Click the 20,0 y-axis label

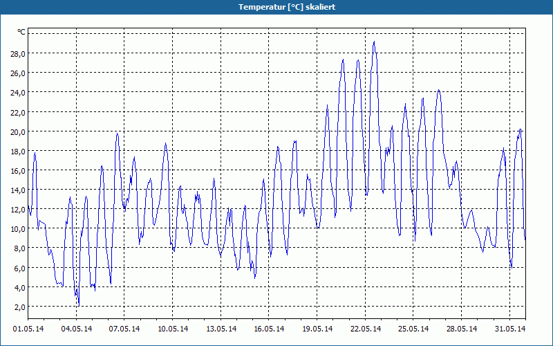coord(19,131)
